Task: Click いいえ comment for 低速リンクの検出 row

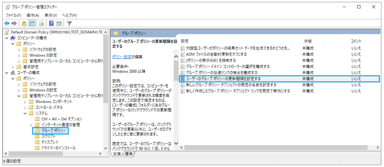Action: point(356,73)
